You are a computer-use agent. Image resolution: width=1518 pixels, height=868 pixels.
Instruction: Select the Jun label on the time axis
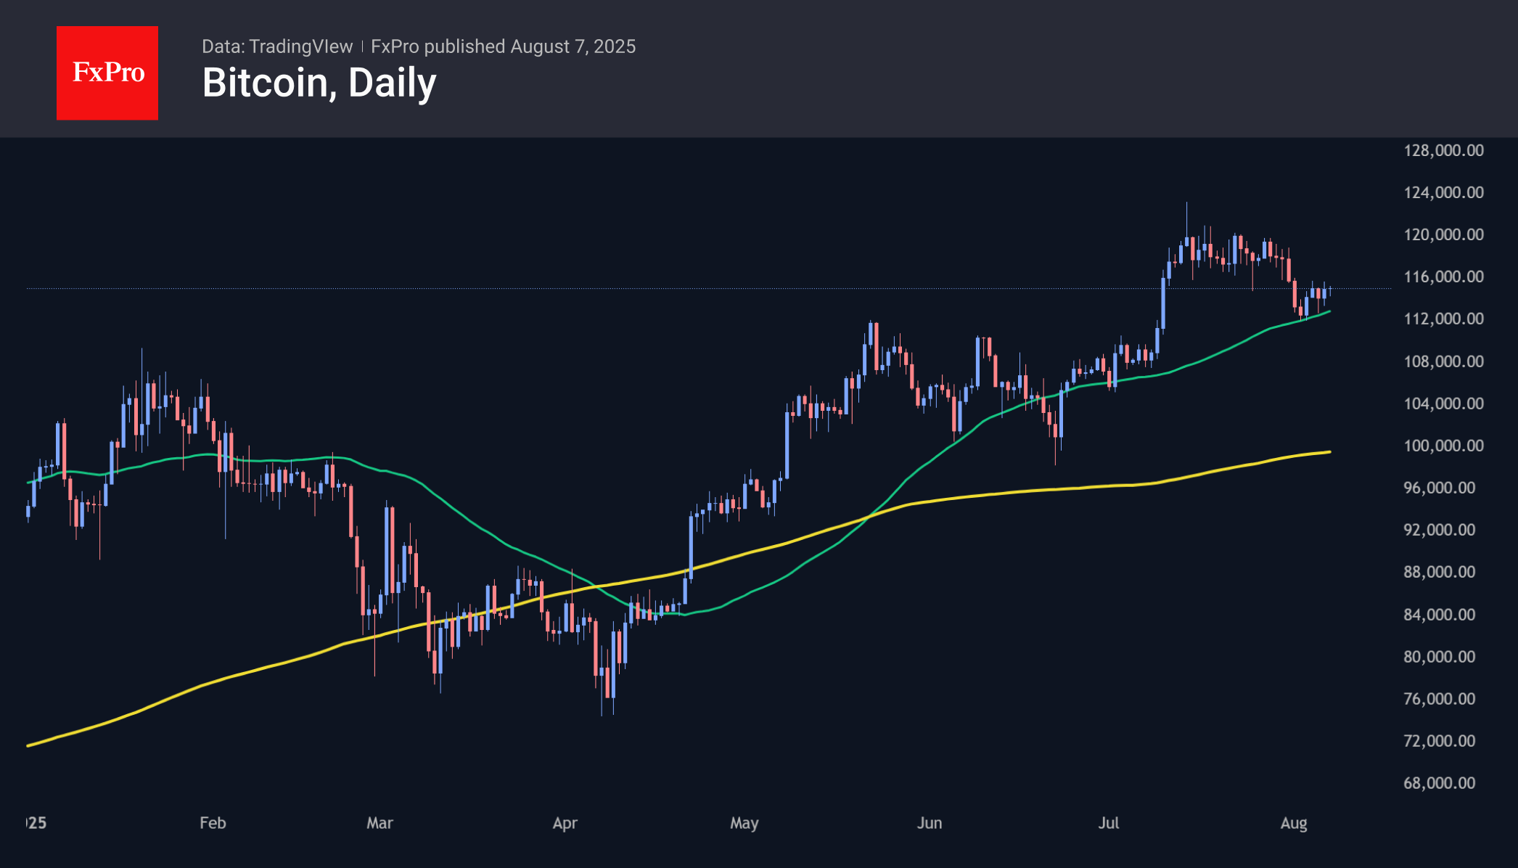(929, 823)
